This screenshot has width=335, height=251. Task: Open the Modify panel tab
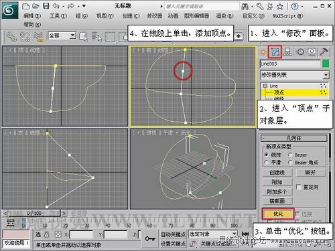275,52
